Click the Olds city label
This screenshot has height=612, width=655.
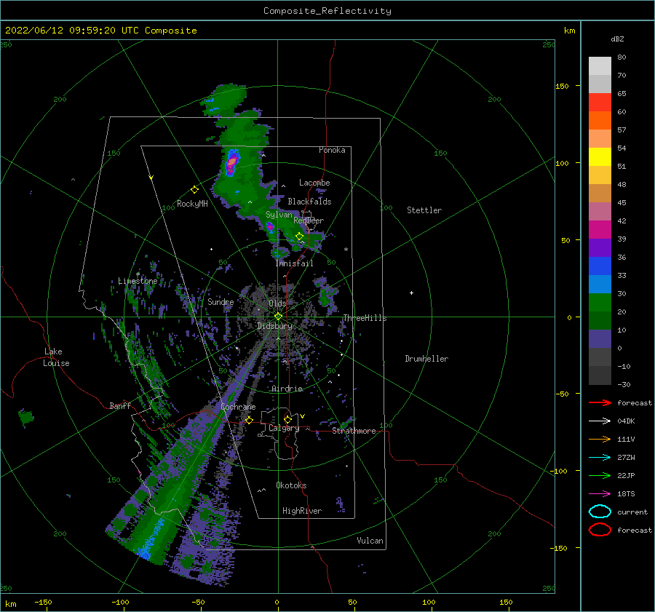click(x=277, y=303)
